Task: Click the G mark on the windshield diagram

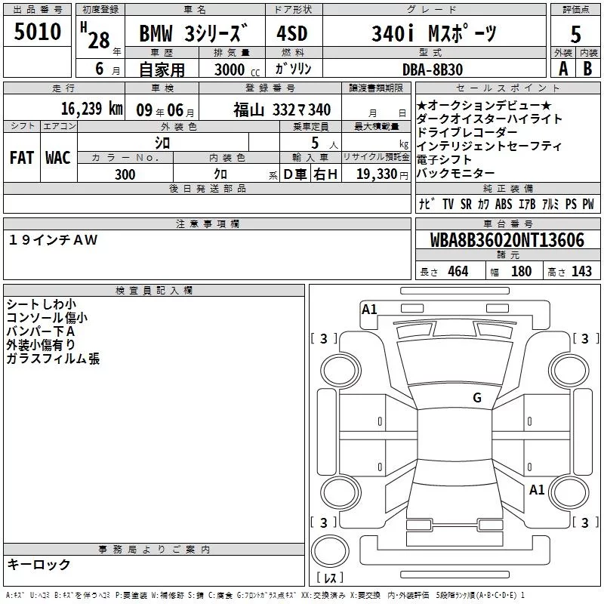Action: 476,398
